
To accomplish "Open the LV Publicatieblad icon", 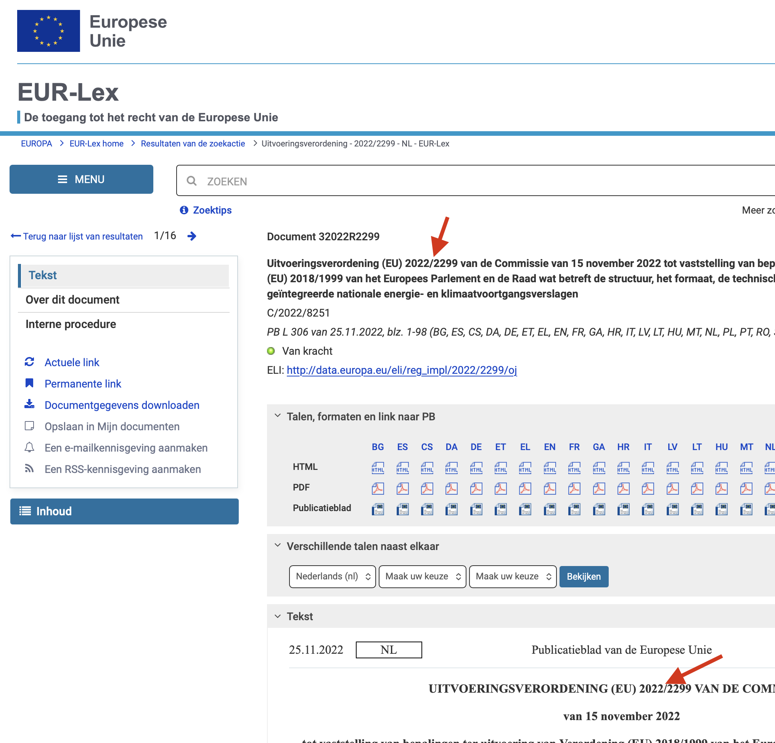I will click(x=672, y=509).
